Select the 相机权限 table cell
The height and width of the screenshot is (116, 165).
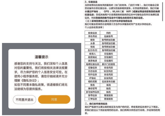pos(92,81)
